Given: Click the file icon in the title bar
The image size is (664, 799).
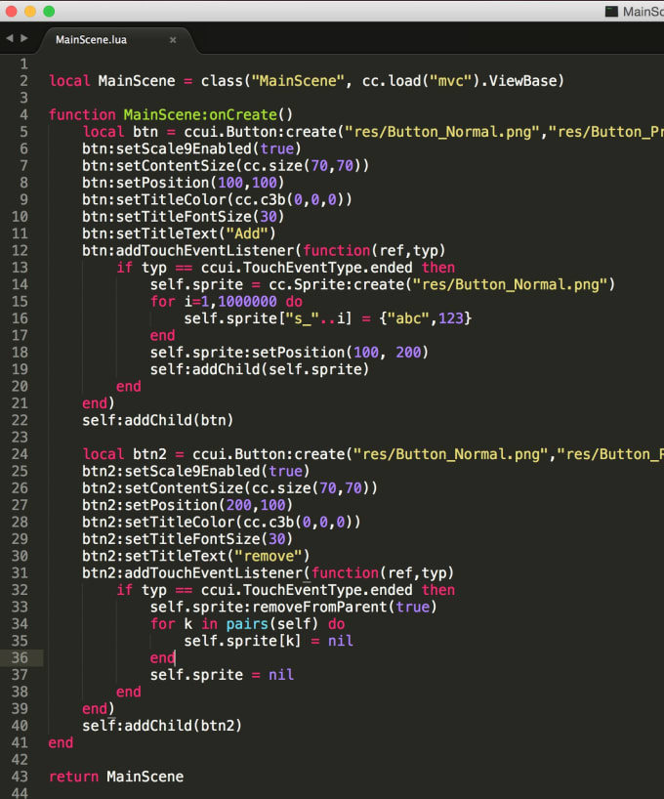Looking at the screenshot, I should 611,11.
